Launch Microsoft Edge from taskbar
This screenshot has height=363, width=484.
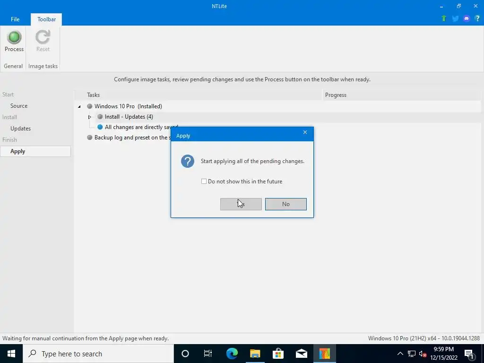click(232, 354)
